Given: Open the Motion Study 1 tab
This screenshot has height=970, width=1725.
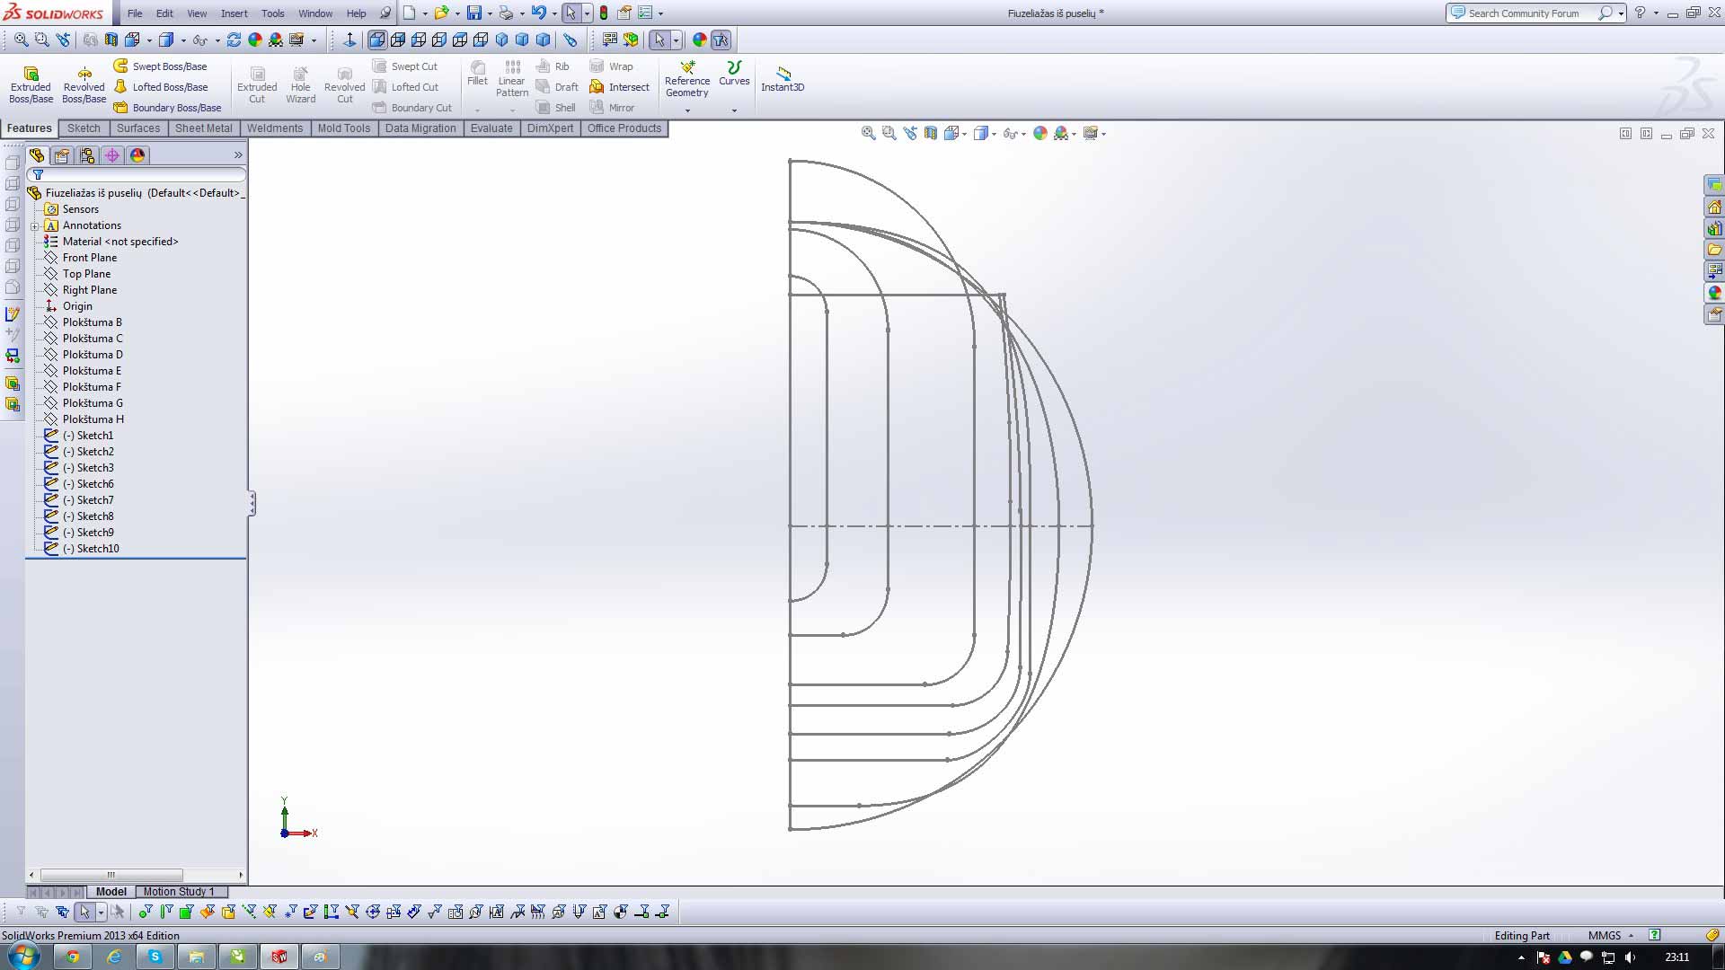Looking at the screenshot, I should coord(178,892).
